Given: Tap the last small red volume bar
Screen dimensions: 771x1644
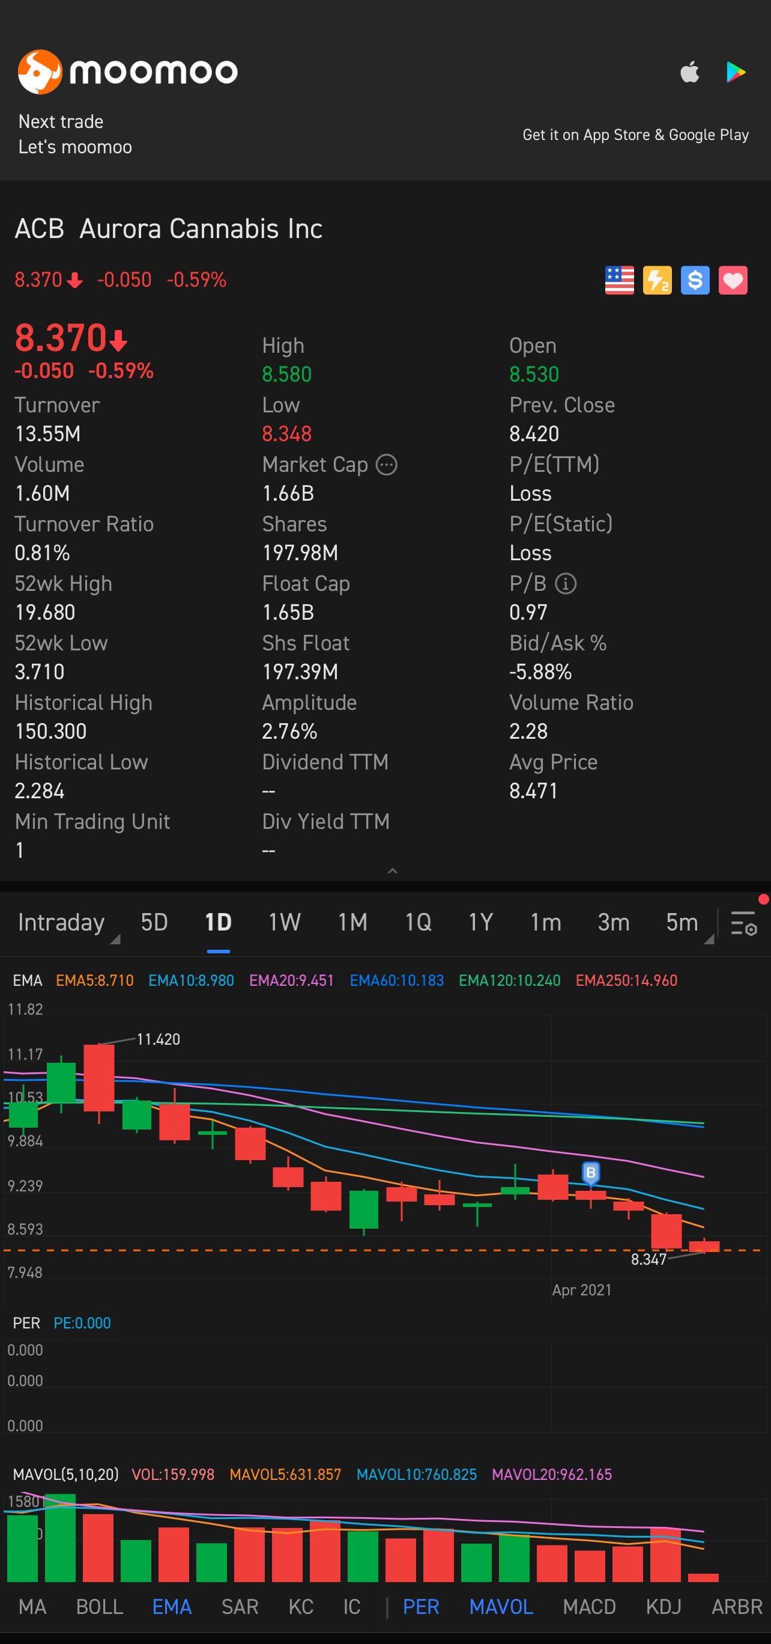Looking at the screenshot, I should [703, 1578].
